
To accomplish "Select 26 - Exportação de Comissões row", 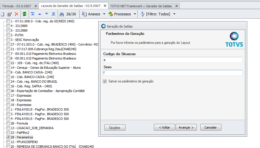I will click(x=48, y=91).
